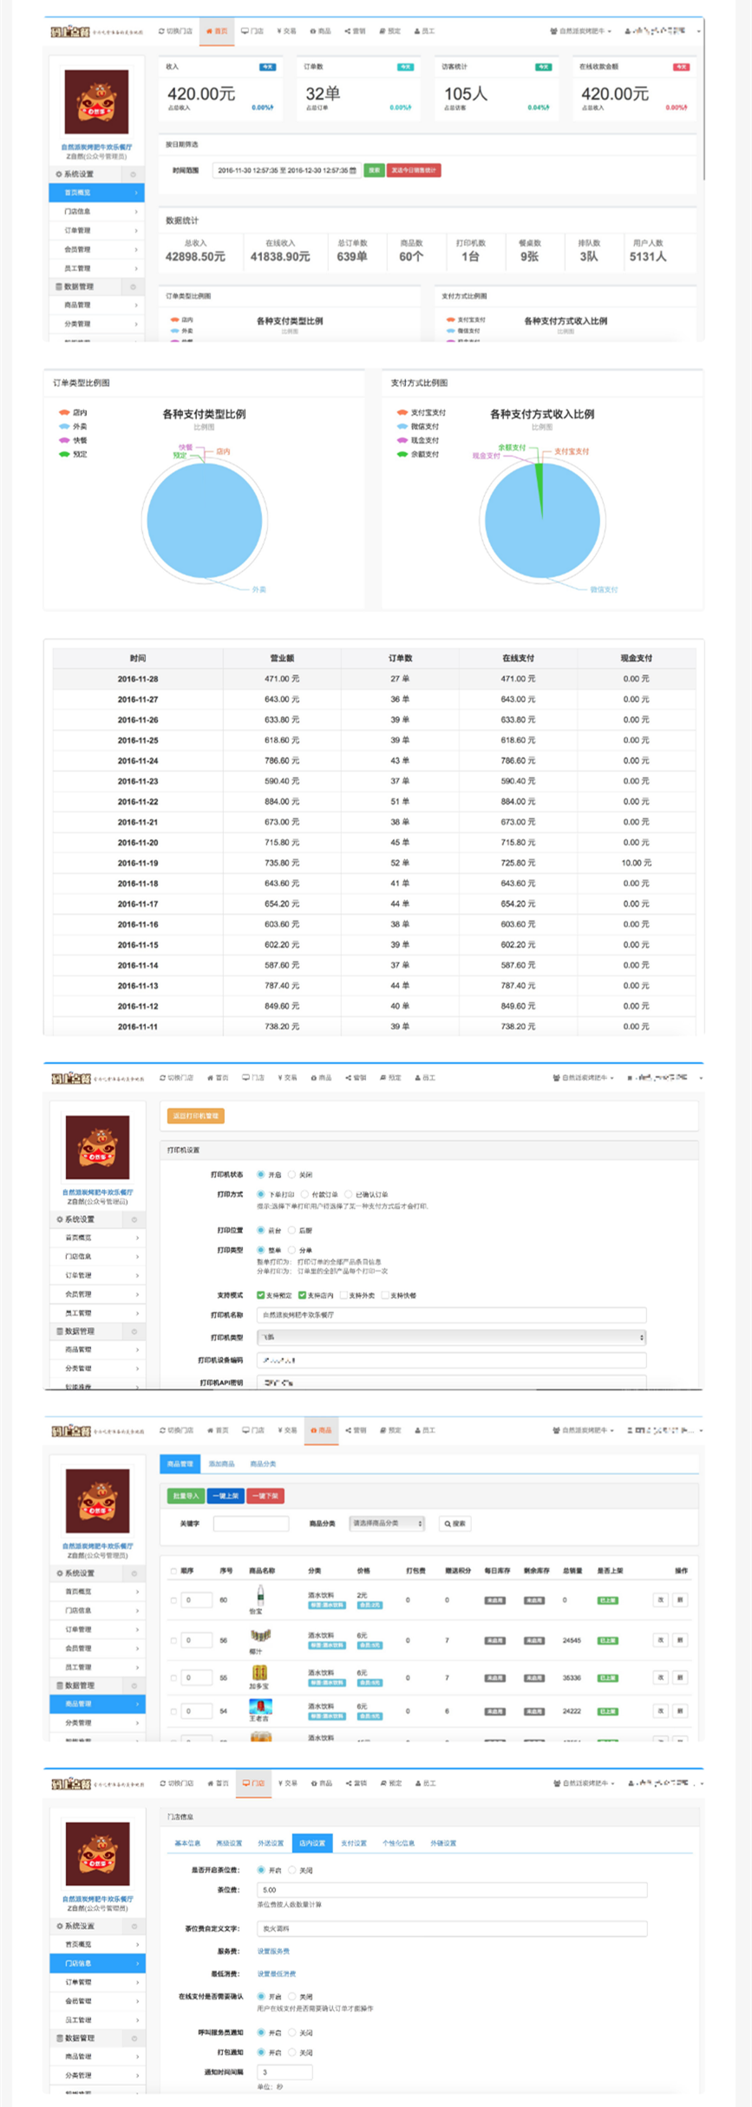Select 分单 radio for 打印类型
This screenshot has height=2107, width=752.
292,1250
